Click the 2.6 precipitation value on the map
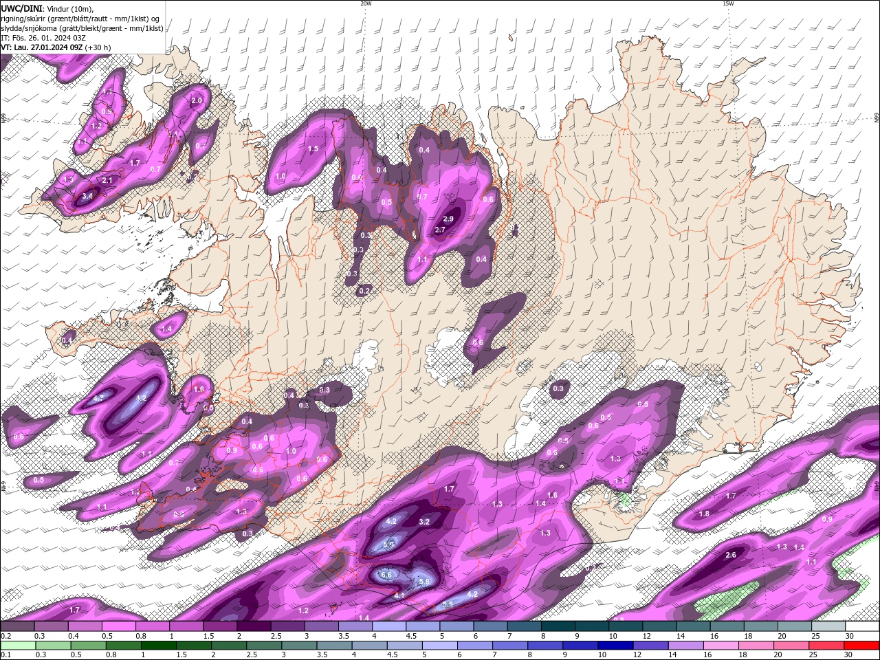 click(731, 555)
